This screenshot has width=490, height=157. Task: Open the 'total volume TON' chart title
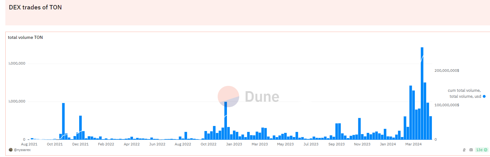[25, 38]
